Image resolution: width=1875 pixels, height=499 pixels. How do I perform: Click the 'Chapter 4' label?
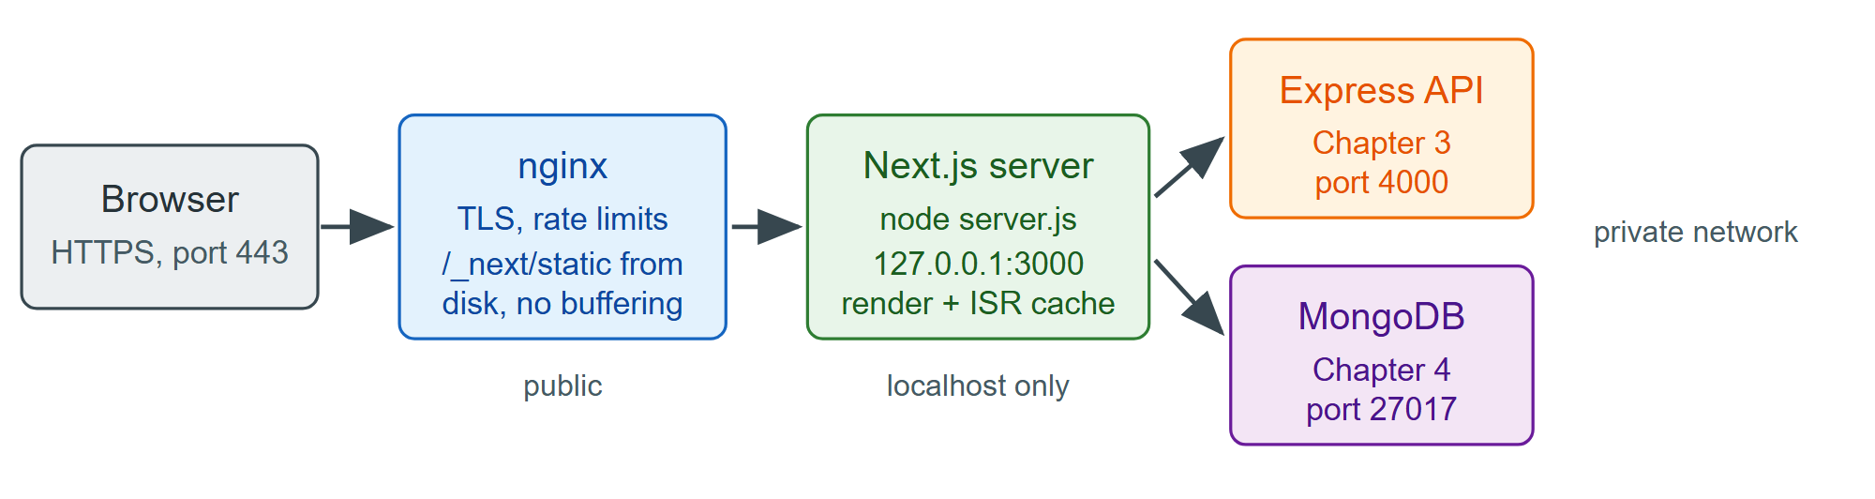[1381, 370]
